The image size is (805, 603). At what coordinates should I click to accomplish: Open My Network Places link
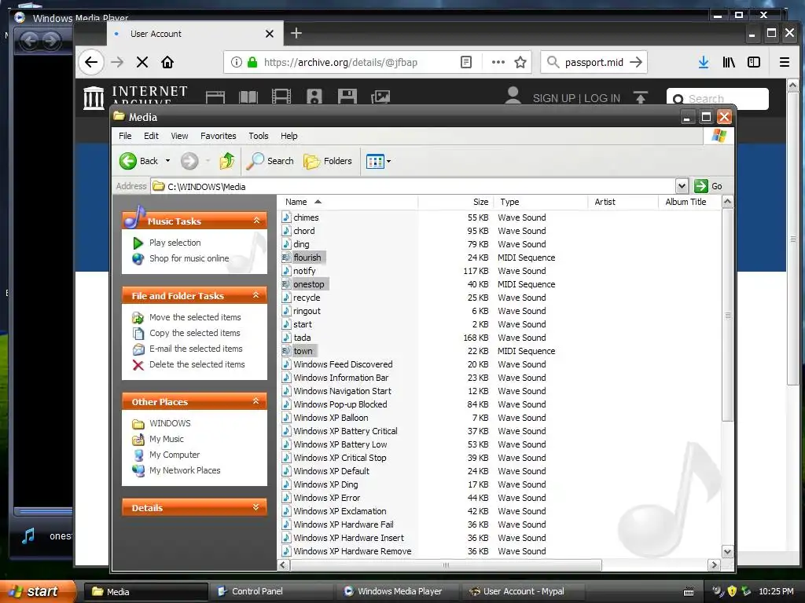pyautogui.click(x=184, y=471)
